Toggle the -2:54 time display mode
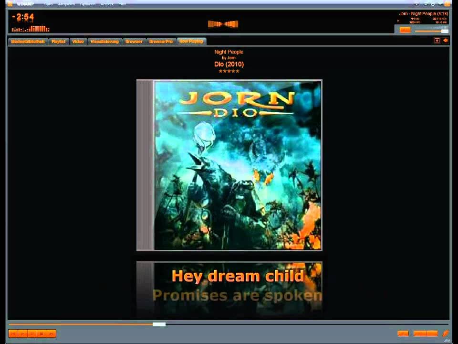458x344 pixels. [x=23, y=17]
